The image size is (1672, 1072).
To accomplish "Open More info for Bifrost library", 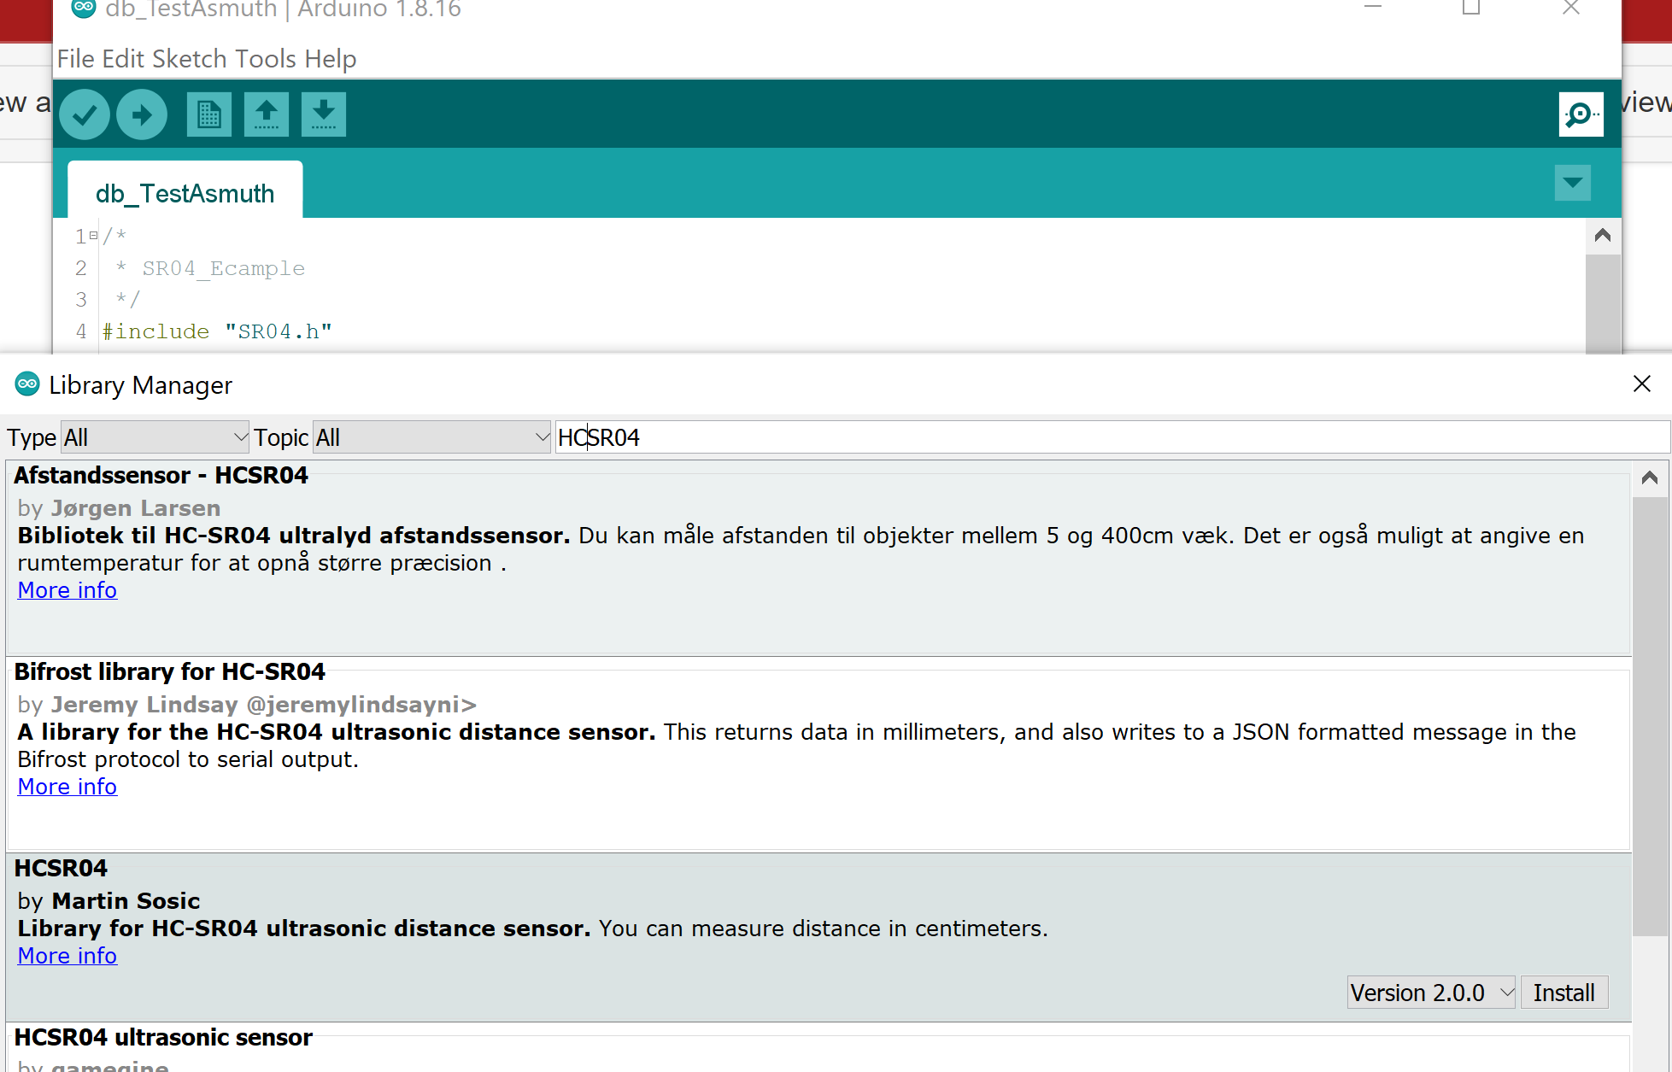I will tap(67, 787).
